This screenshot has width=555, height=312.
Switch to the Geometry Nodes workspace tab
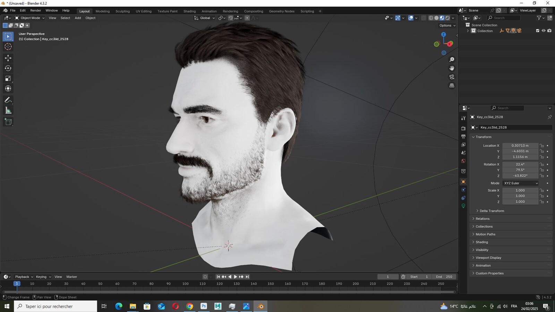pos(282,11)
